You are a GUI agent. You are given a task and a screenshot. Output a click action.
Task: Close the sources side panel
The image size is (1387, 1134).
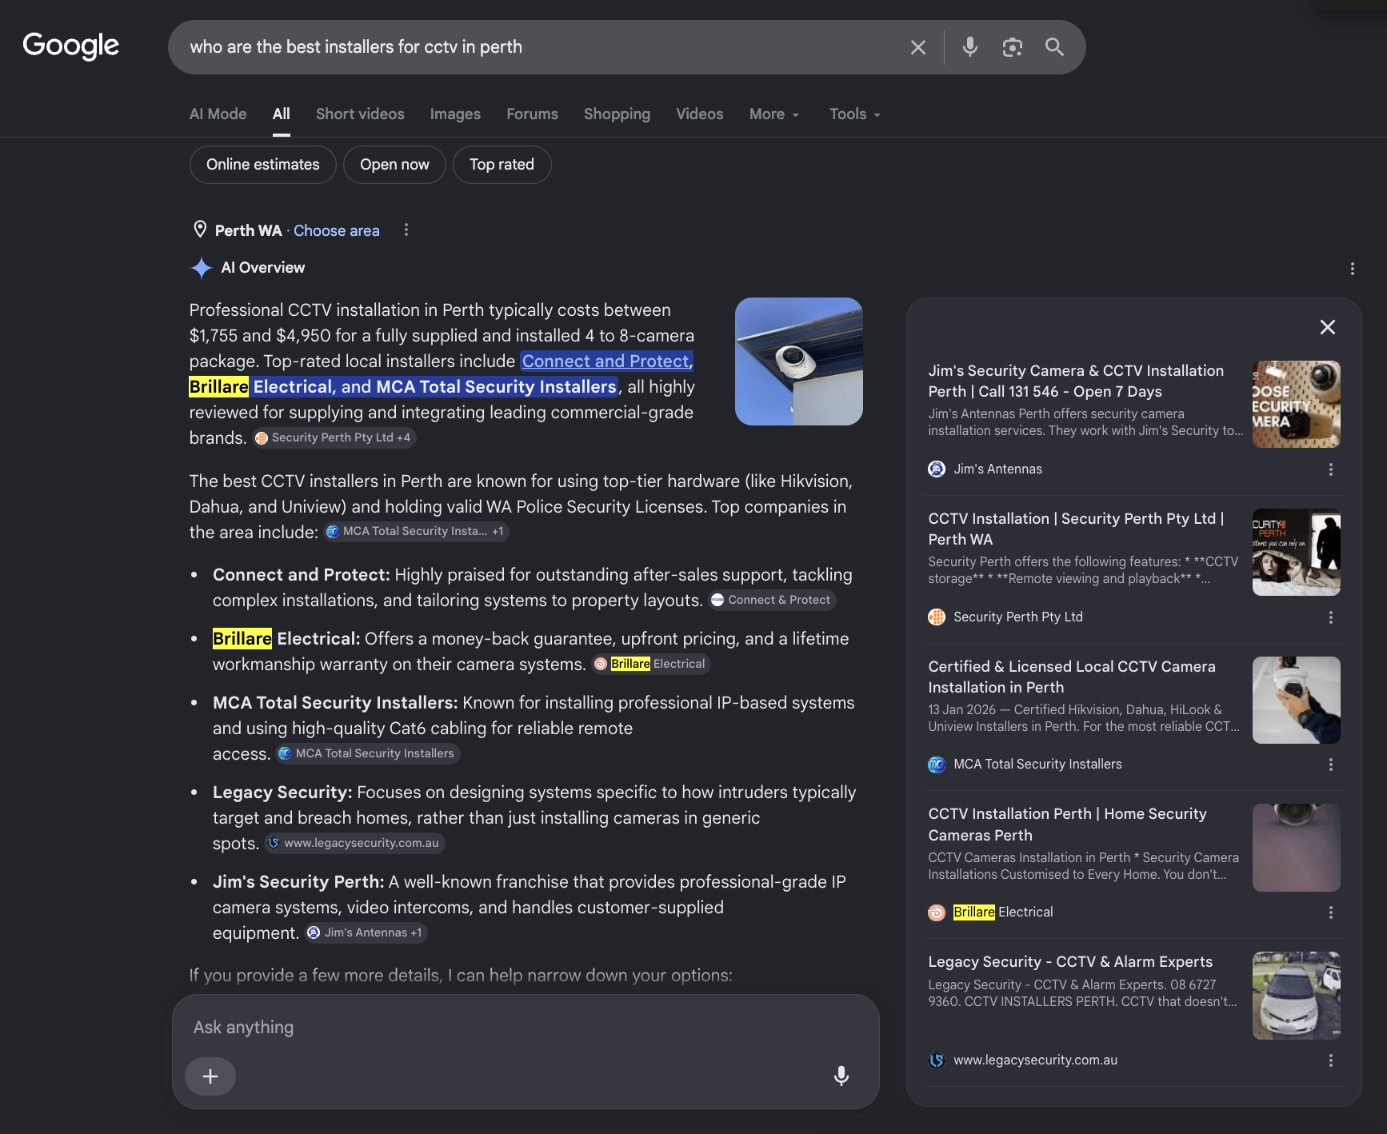[x=1328, y=327]
